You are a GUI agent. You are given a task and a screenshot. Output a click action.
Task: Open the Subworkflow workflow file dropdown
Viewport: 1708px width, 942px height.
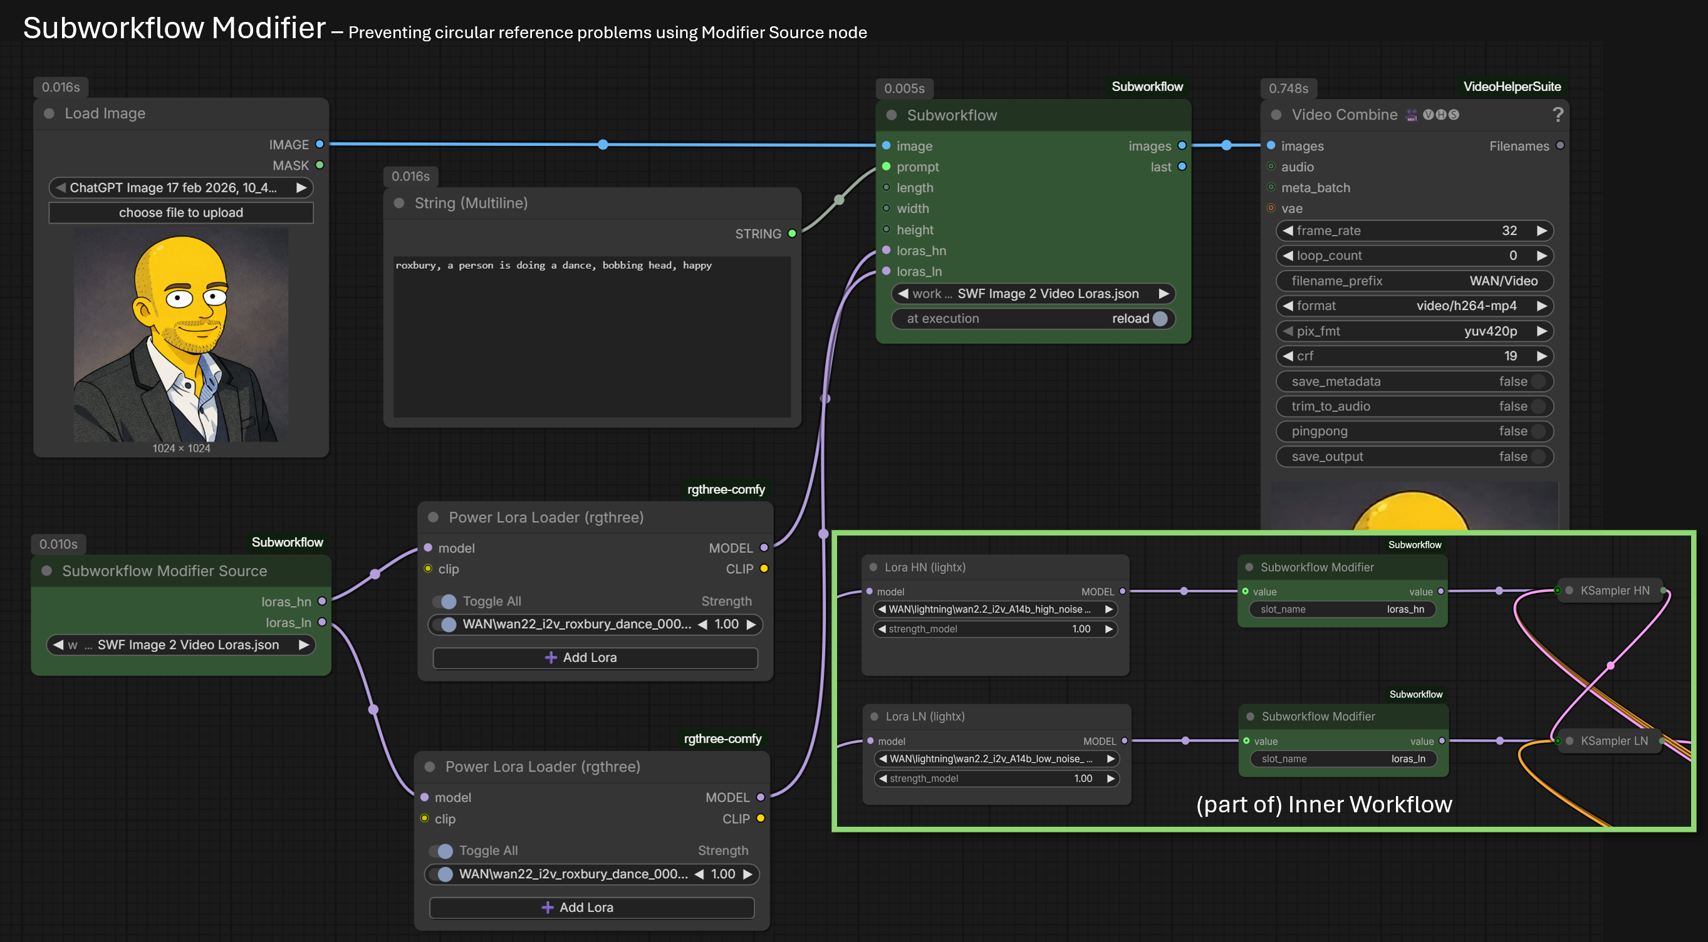(x=1034, y=293)
